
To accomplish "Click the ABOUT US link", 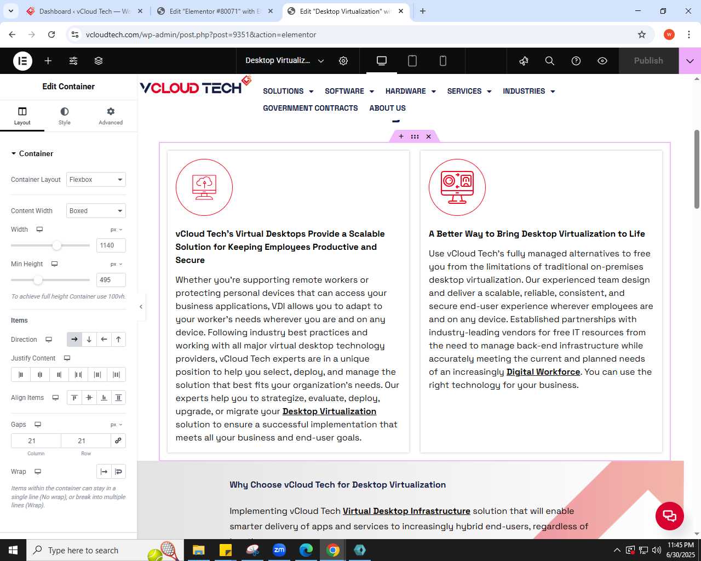I will pyautogui.click(x=388, y=108).
